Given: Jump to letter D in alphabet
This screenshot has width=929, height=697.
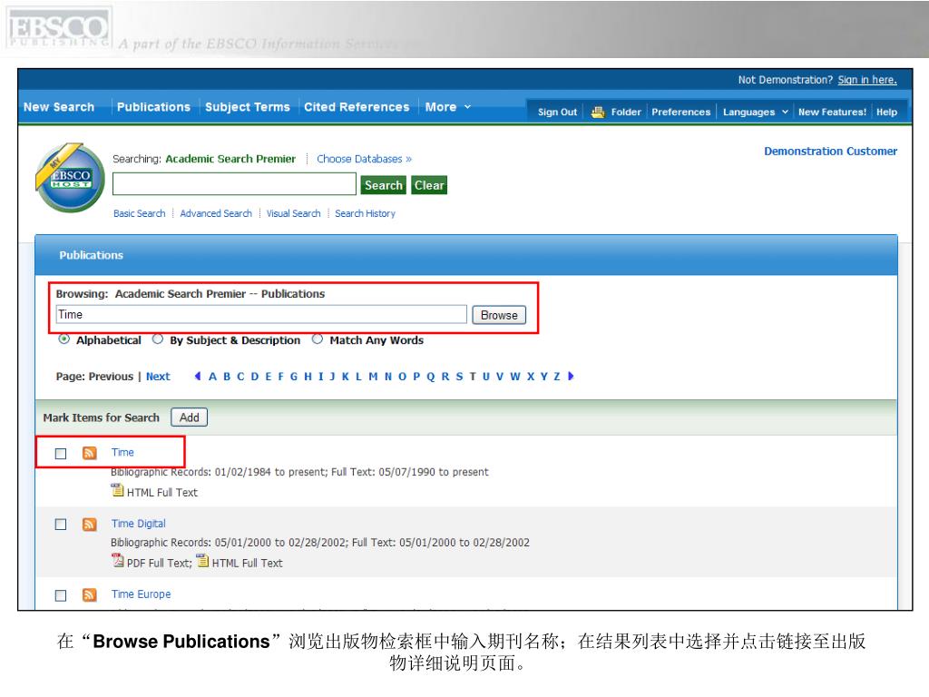Looking at the screenshot, I should tap(255, 377).
